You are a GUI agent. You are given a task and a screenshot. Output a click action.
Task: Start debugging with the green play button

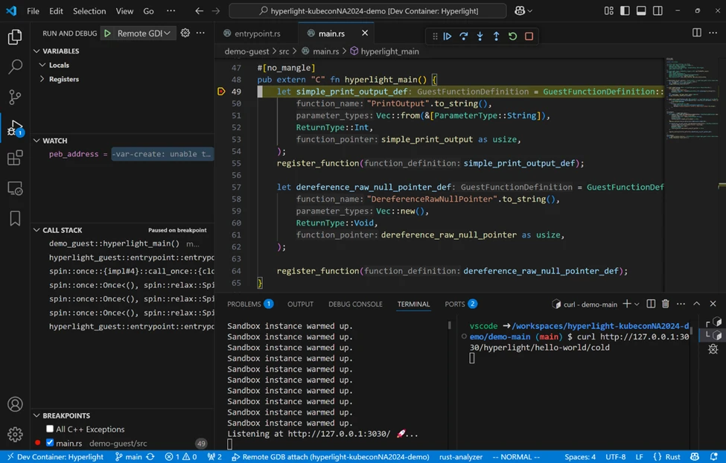click(x=107, y=33)
